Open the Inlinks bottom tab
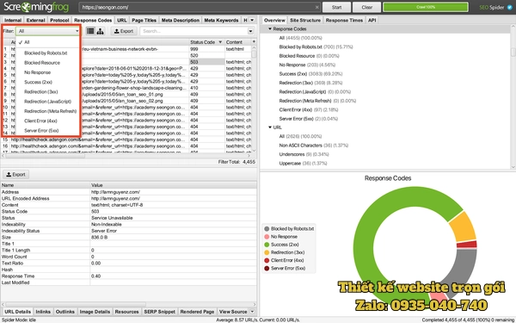 tap(43, 312)
